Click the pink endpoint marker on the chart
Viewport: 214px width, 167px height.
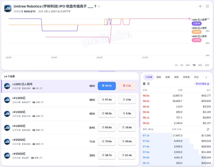189,18
